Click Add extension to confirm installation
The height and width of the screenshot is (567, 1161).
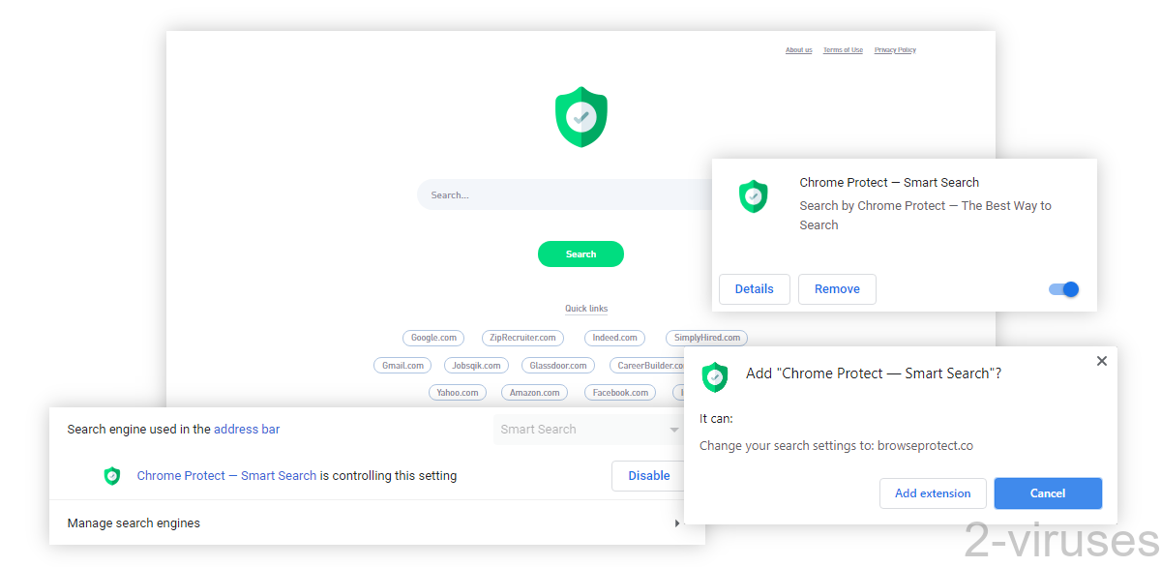click(932, 492)
